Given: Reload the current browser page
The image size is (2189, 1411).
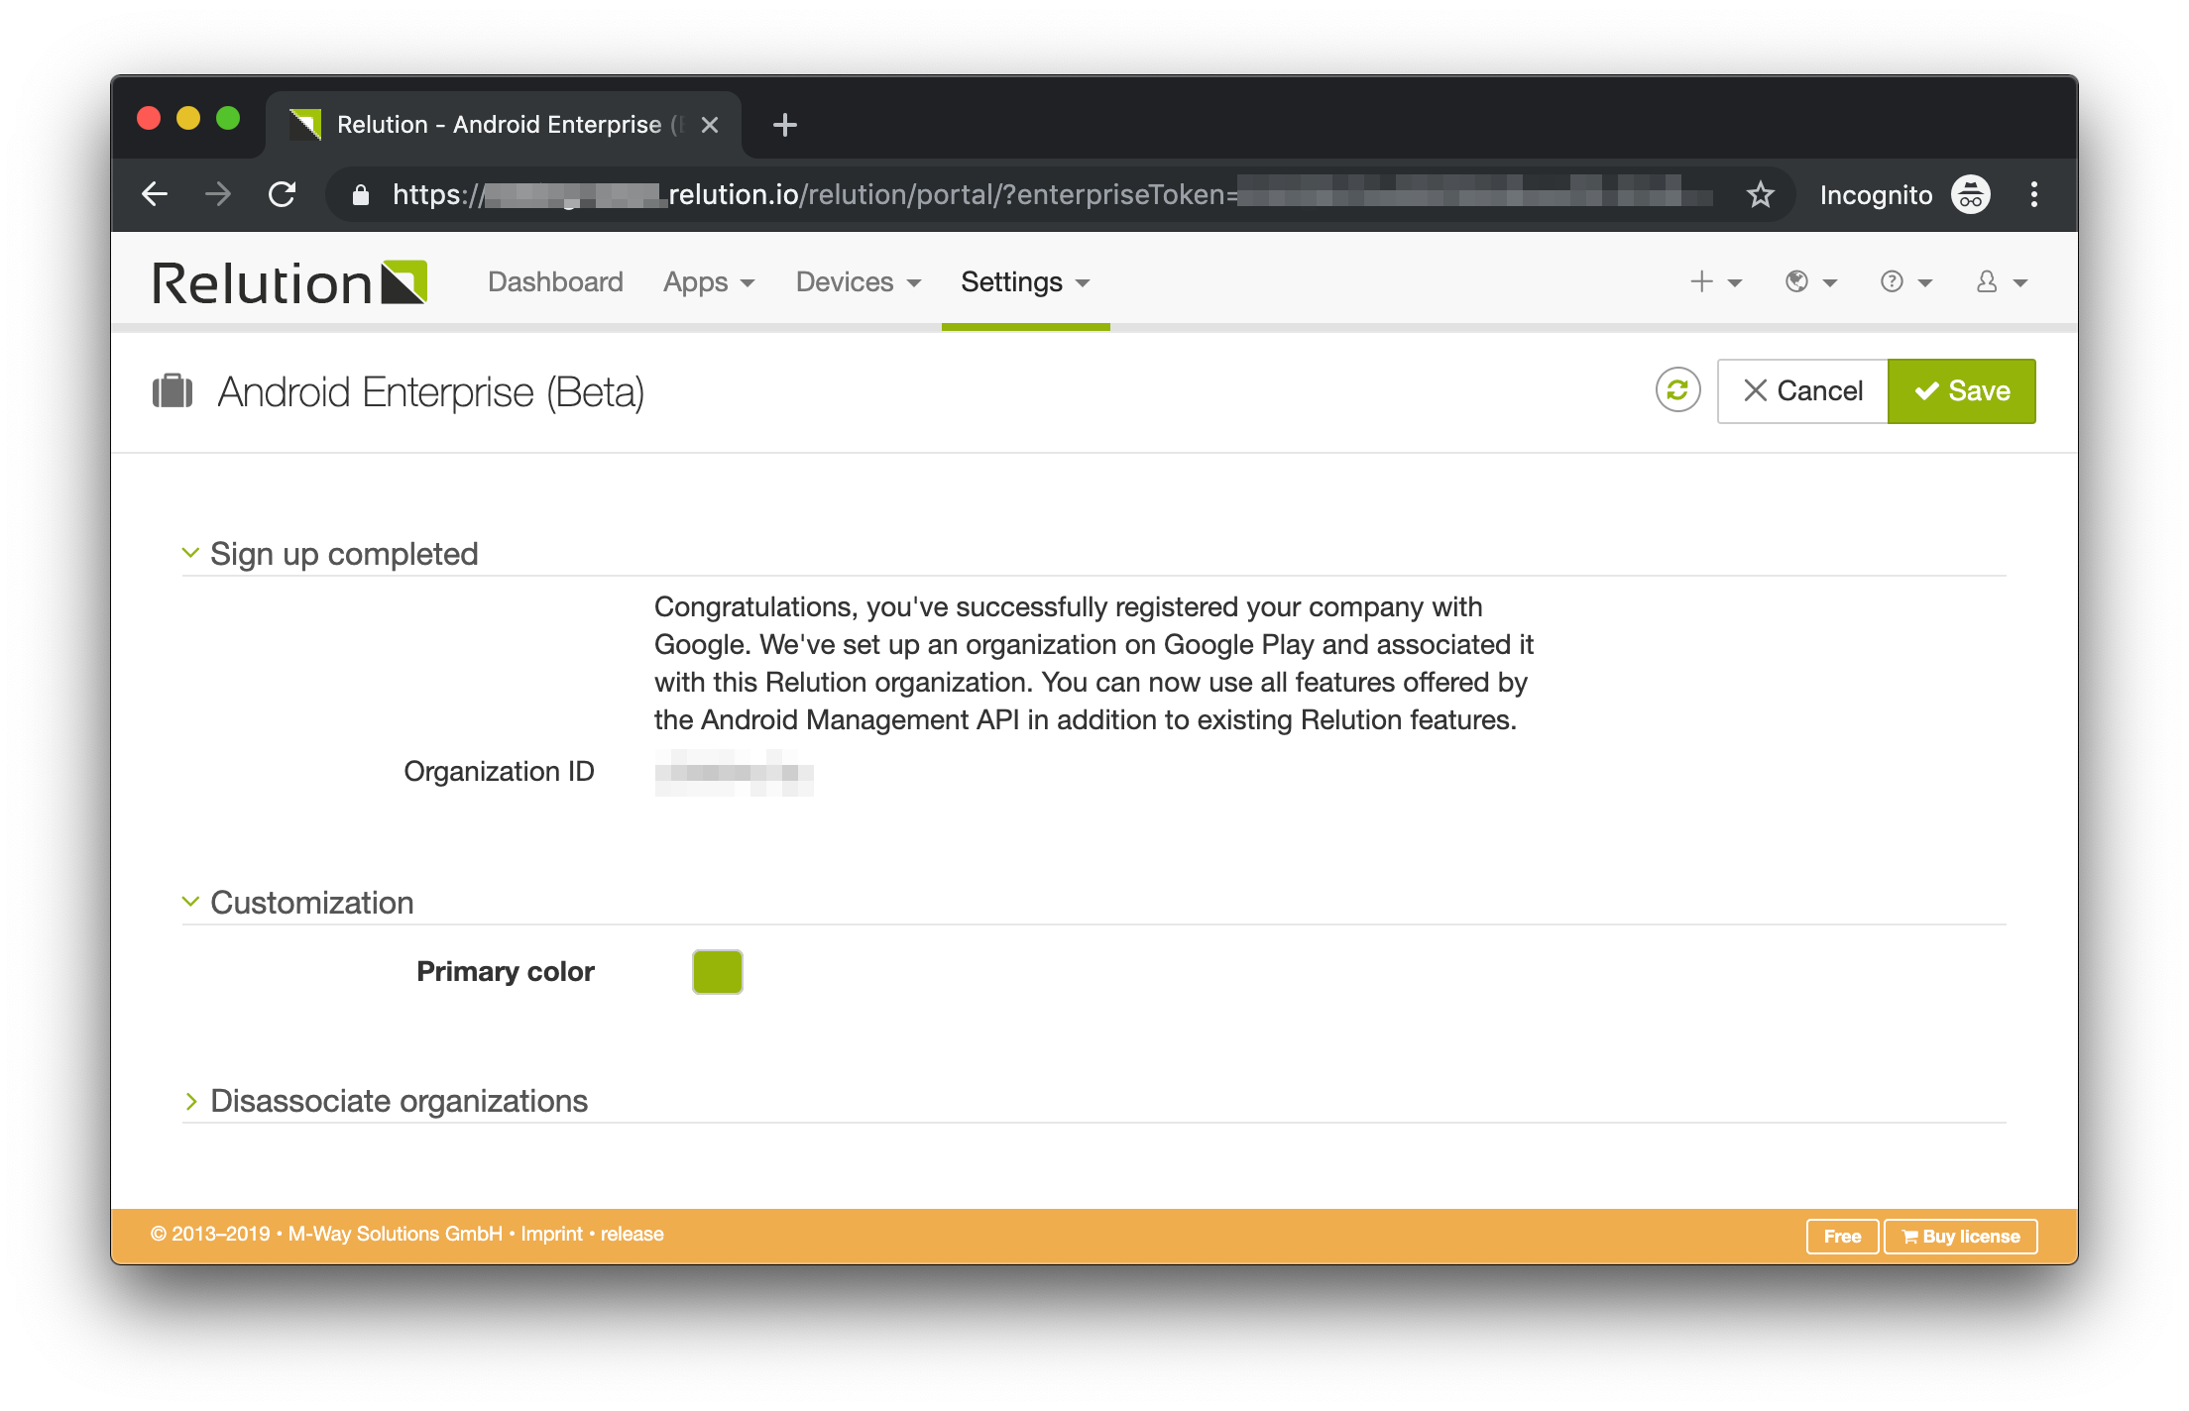Looking at the screenshot, I should click(x=283, y=194).
